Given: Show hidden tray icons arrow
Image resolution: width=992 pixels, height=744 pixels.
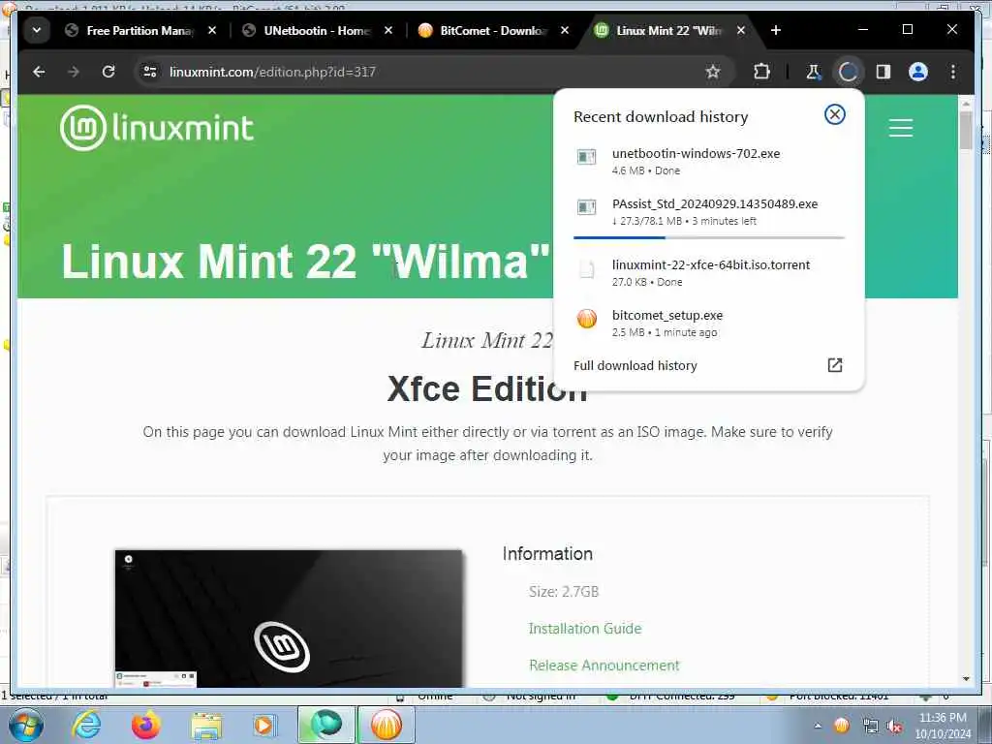Looking at the screenshot, I should click(x=818, y=726).
